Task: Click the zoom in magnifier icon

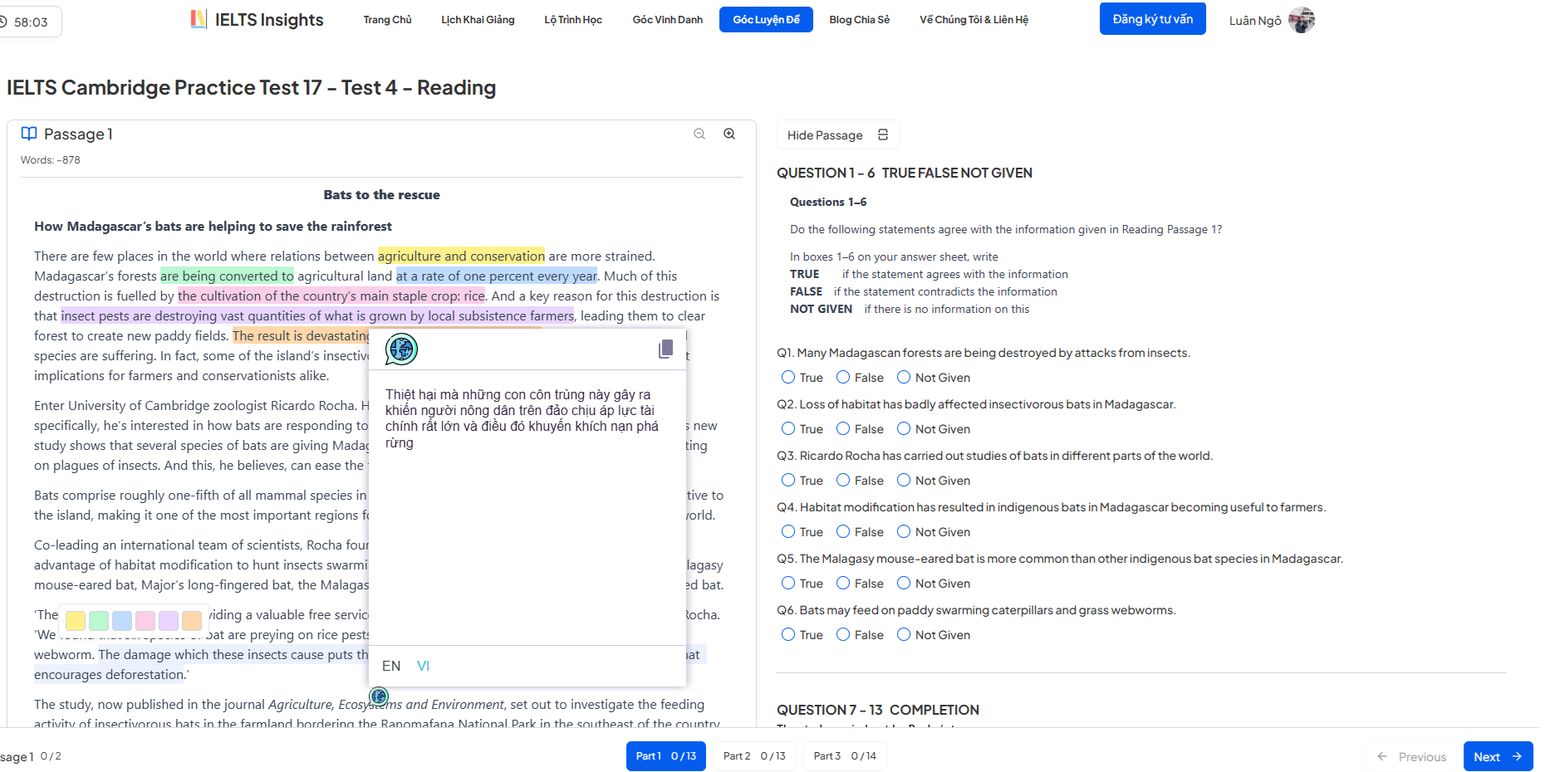Action: (x=729, y=134)
